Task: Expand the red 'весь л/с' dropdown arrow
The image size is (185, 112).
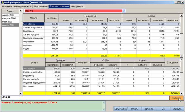Action: 124,11
